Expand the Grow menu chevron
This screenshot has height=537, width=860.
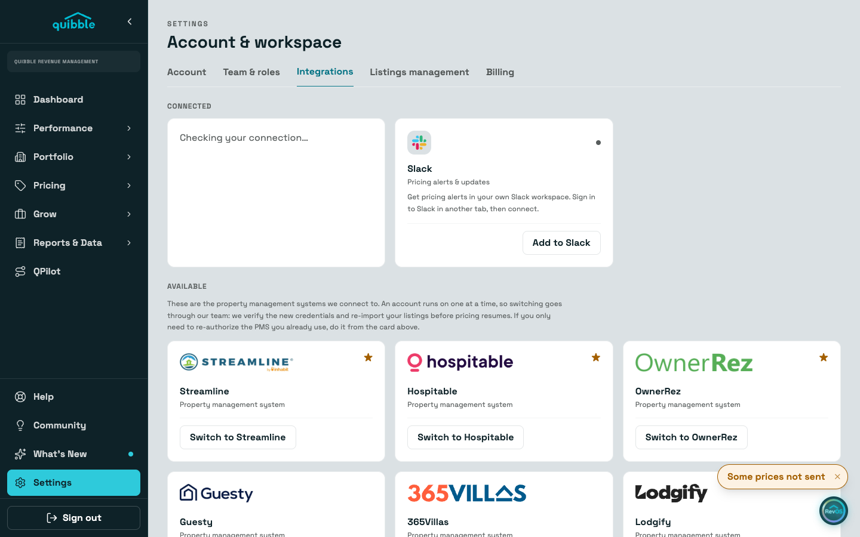pyautogui.click(x=129, y=214)
